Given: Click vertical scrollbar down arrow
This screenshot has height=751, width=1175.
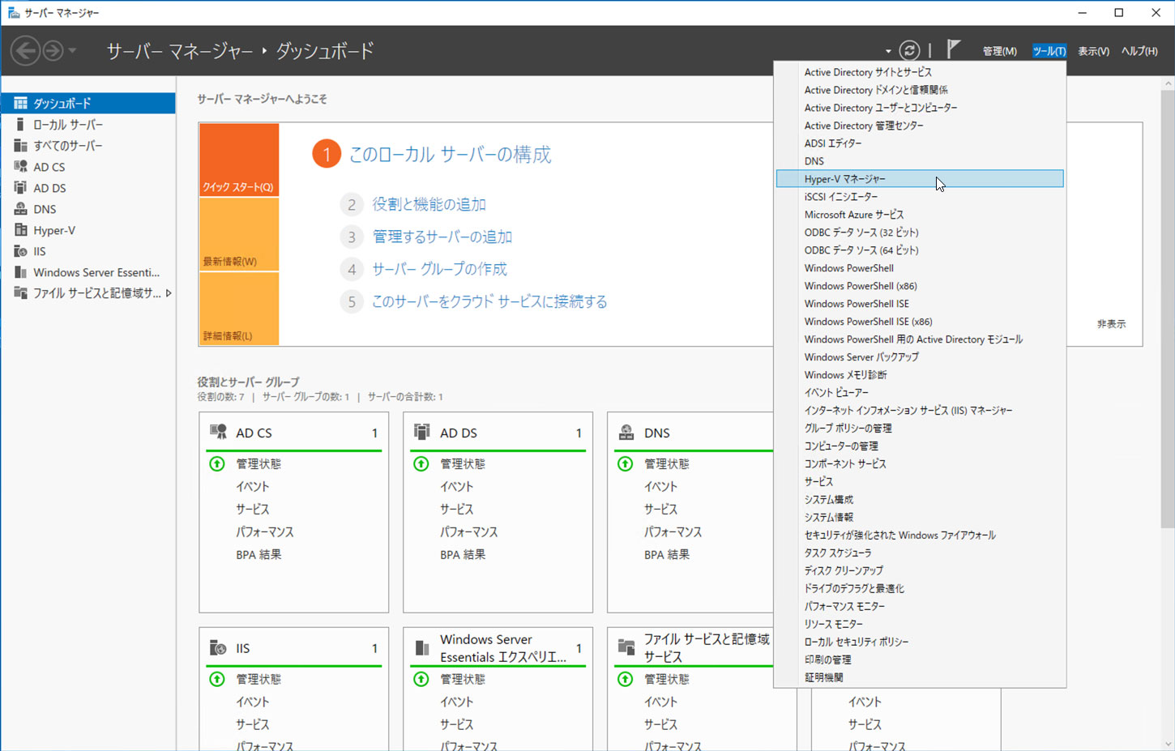Looking at the screenshot, I should [1168, 744].
